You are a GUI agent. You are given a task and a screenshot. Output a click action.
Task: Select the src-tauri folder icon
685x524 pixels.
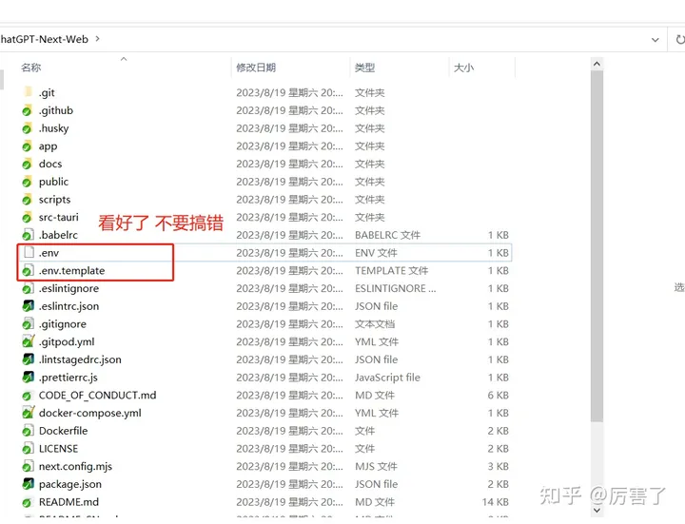(x=28, y=217)
